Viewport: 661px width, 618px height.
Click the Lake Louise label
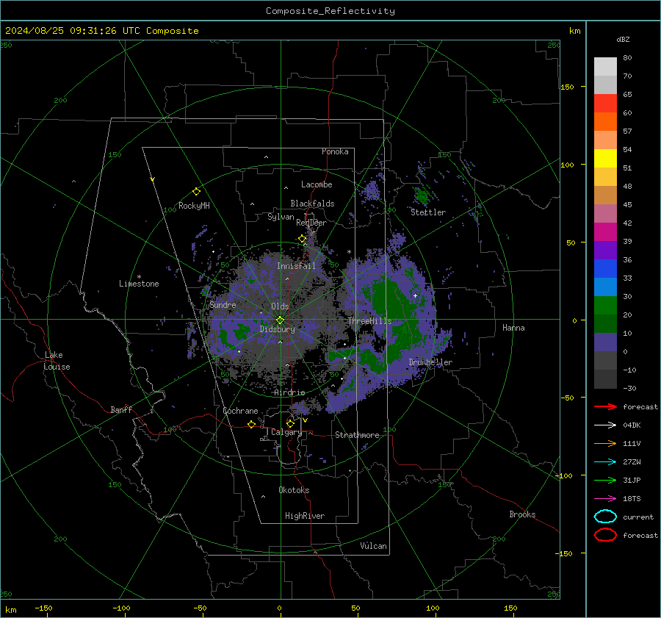pyautogui.click(x=57, y=361)
